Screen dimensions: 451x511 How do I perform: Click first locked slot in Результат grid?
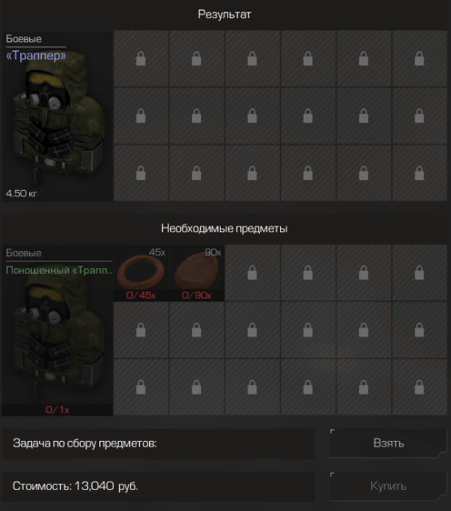coord(141,59)
